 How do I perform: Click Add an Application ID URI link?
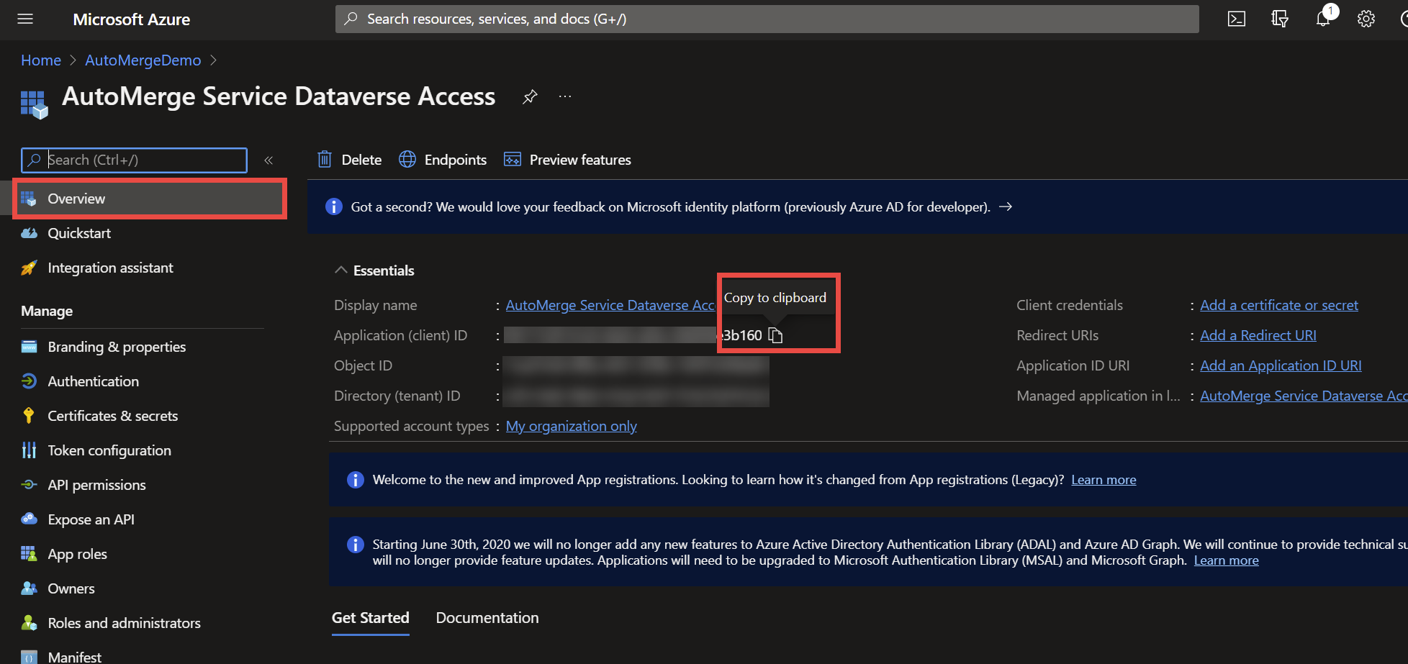[1281, 365]
